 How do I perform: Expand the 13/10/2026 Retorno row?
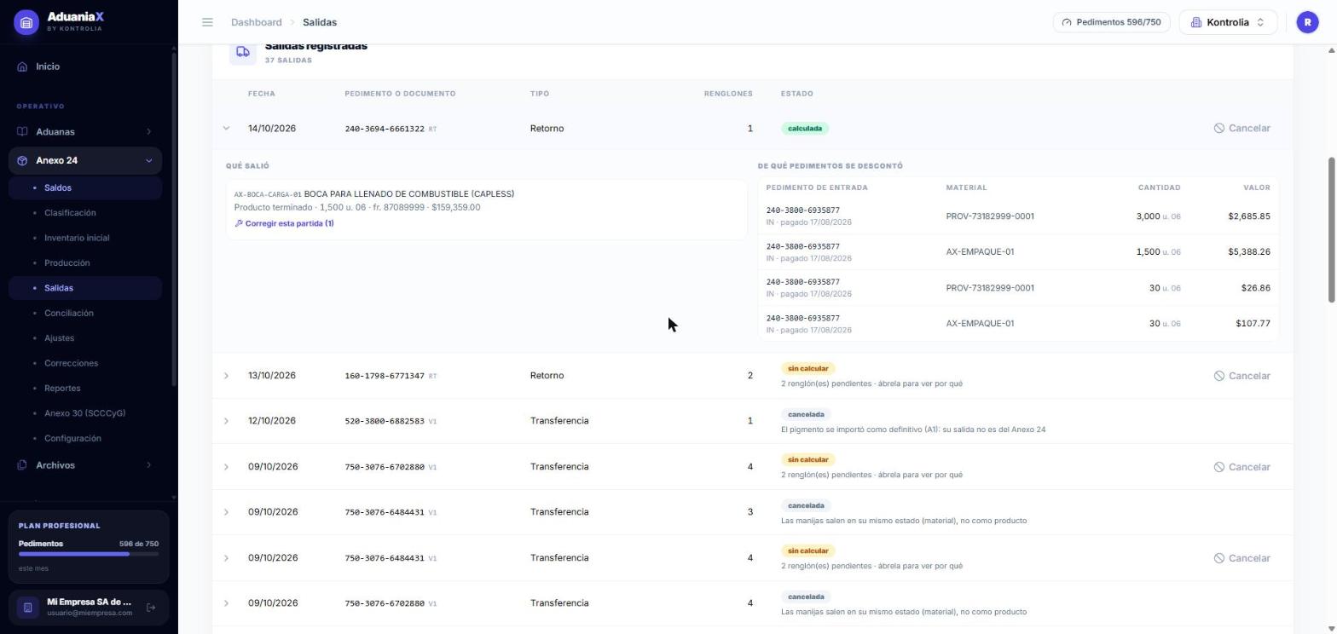(x=226, y=376)
